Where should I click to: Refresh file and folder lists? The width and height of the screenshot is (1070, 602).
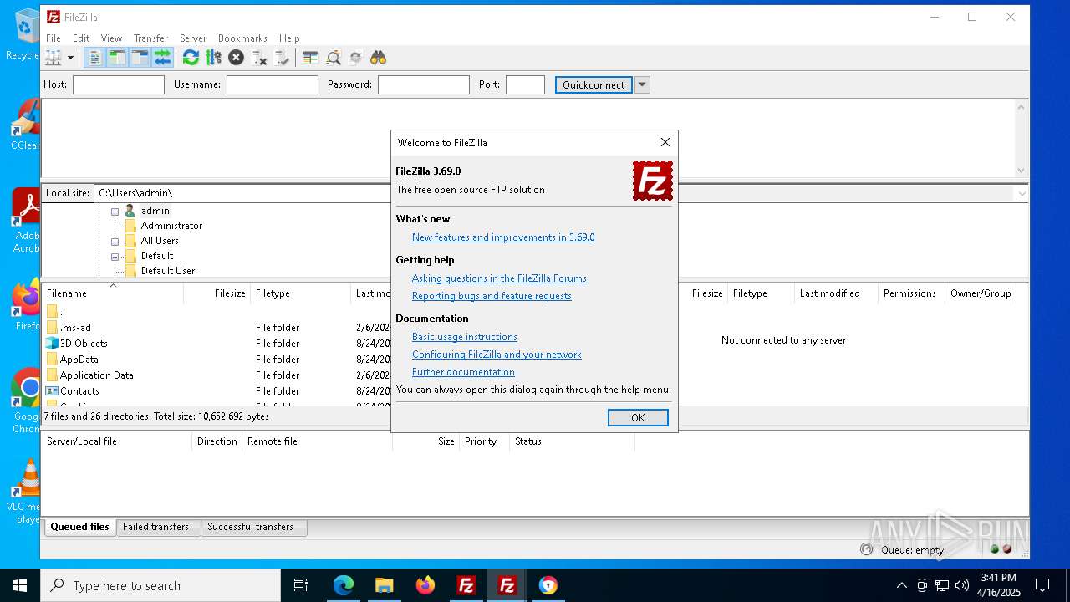click(191, 58)
